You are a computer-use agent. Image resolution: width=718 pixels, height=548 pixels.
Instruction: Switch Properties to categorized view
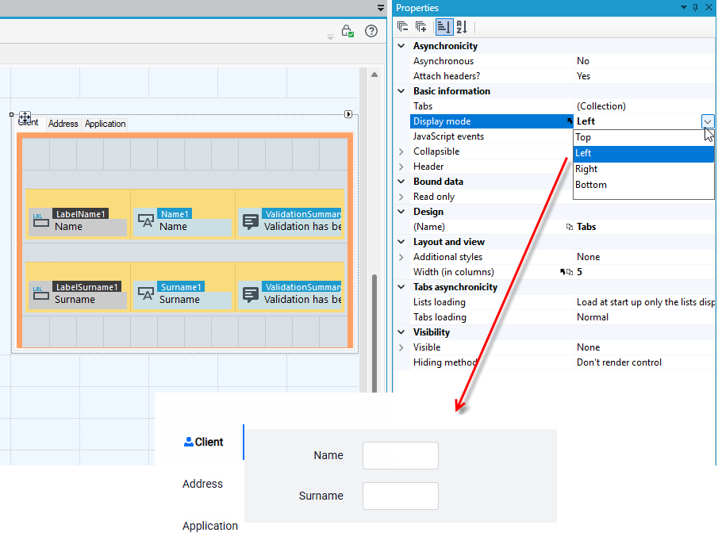click(x=443, y=27)
